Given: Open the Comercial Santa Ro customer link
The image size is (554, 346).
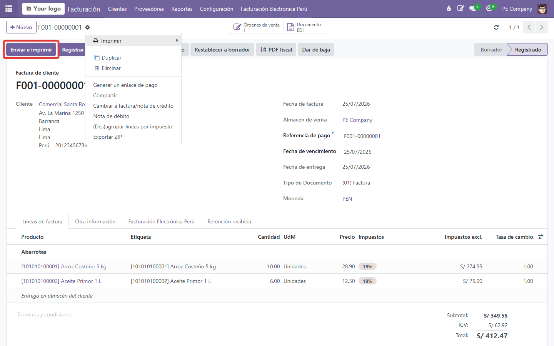Looking at the screenshot, I should pos(62,104).
